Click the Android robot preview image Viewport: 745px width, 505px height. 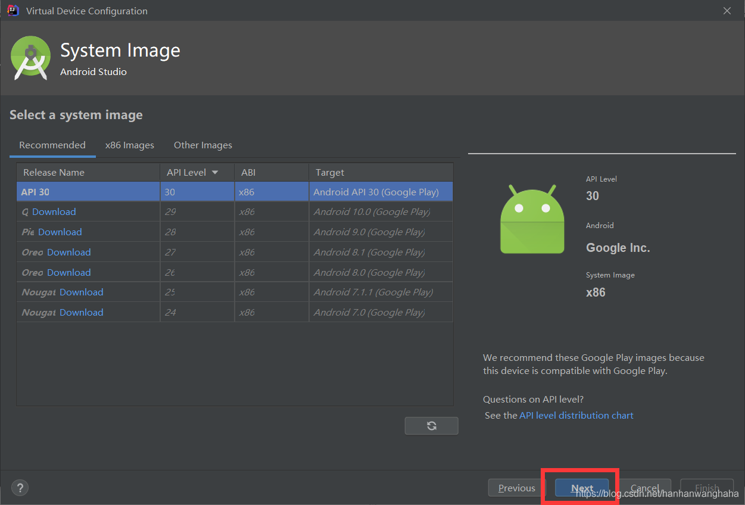click(532, 219)
